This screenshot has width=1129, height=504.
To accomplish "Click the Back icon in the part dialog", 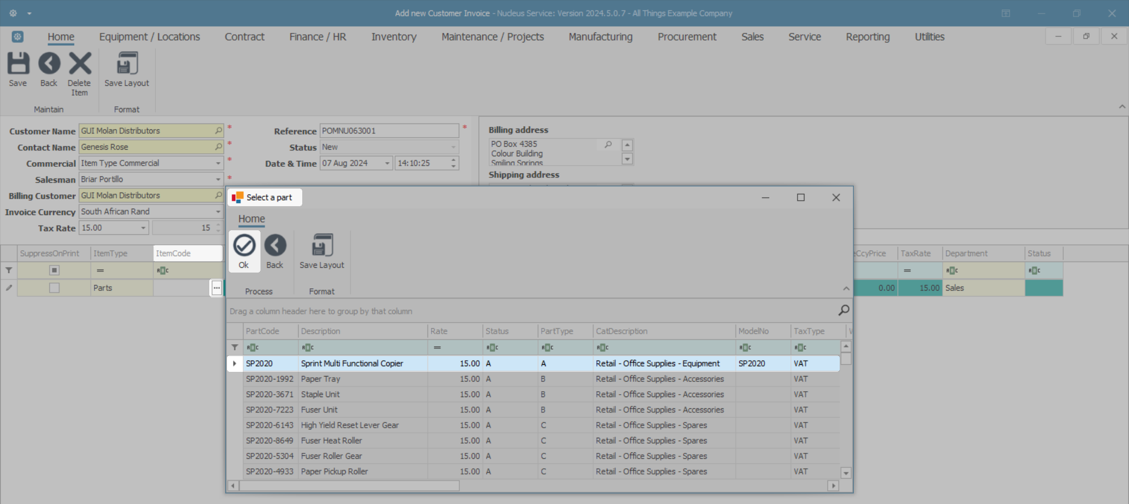I will pyautogui.click(x=275, y=246).
